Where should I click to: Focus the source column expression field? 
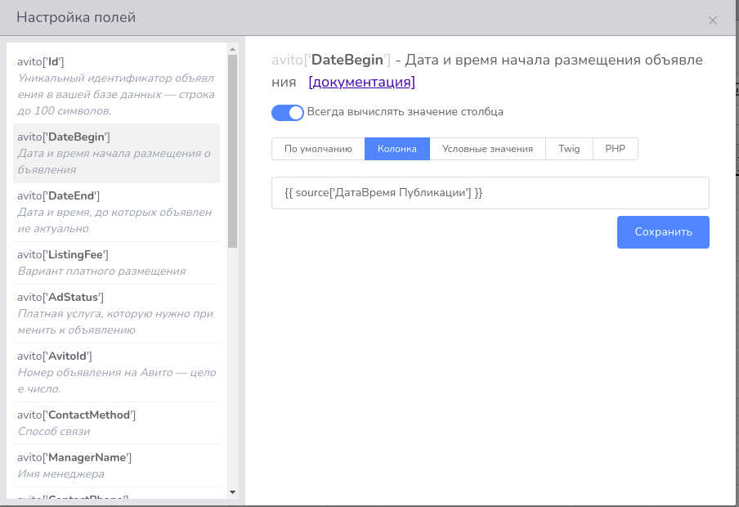click(x=490, y=193)
